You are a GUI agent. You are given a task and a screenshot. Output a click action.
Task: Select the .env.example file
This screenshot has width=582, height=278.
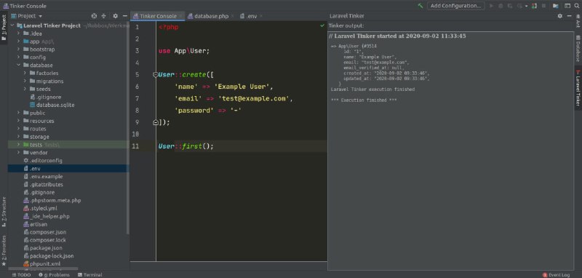coord(43,177)
